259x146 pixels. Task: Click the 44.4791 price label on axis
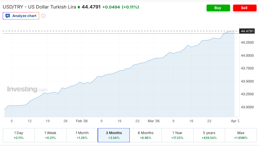[x=247, y=31]
